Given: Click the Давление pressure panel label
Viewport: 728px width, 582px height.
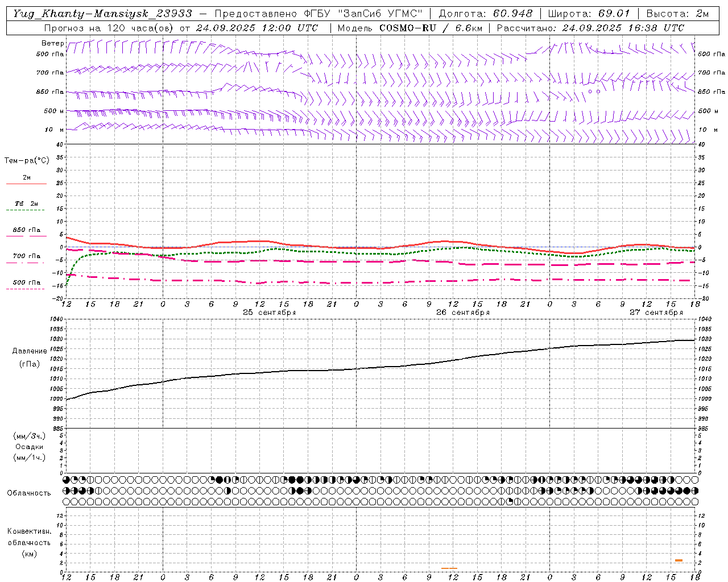Looking at the screenshot, I should pyautogui.click(x=30, y=351).
